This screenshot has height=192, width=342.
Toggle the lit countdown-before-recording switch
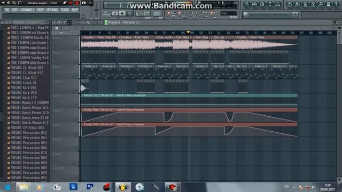click(180, 13)
